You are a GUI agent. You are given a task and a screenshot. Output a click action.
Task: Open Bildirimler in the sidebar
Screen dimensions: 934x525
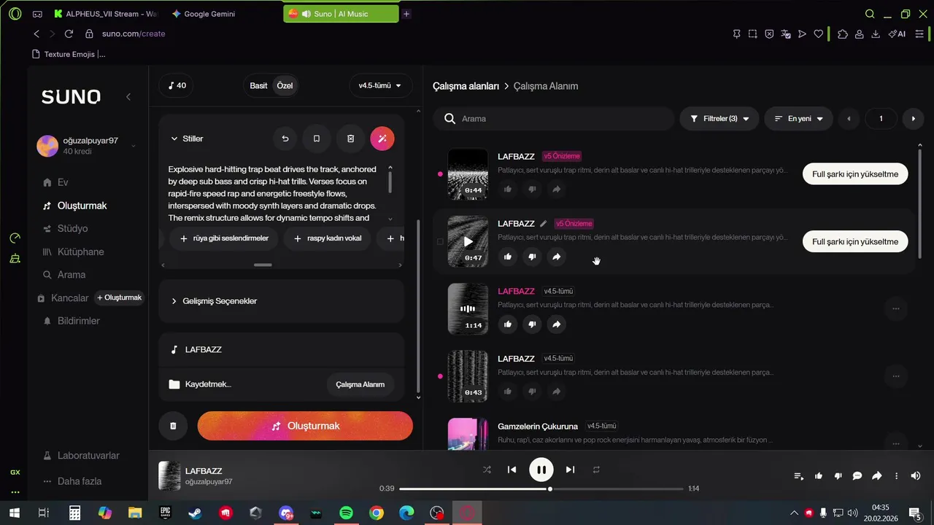point(79,321)
